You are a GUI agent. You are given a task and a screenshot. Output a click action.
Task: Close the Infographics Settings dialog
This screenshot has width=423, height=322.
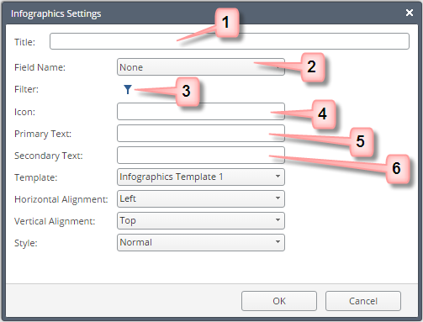410,13
